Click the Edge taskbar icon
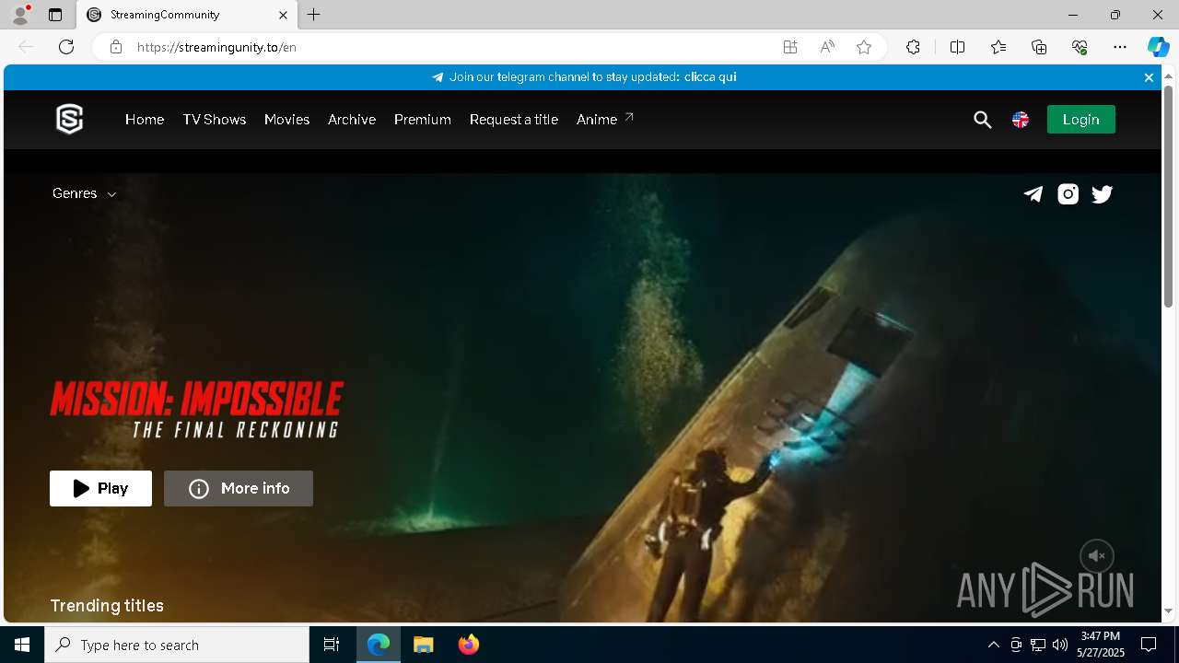The height and width of the screenshot is (663, 1179). 379,645
